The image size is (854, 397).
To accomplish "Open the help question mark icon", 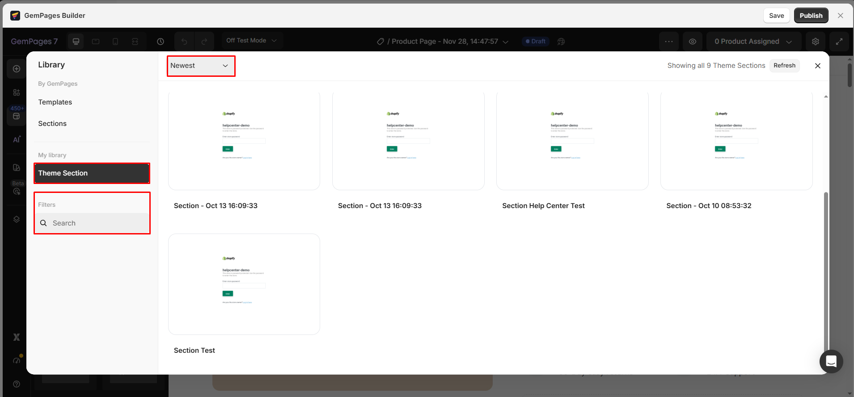I will coord(17,384).
